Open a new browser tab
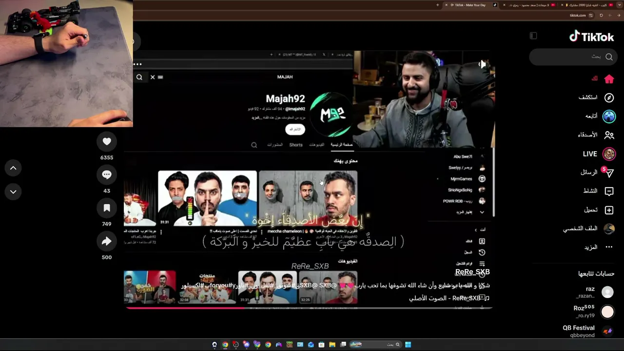The height and width of the screenshot is (351, 624). tap(438, 5)
